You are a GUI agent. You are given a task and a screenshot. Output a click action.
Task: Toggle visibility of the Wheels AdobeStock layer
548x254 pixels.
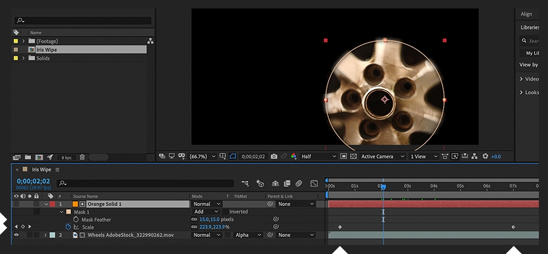coord(16,235)
